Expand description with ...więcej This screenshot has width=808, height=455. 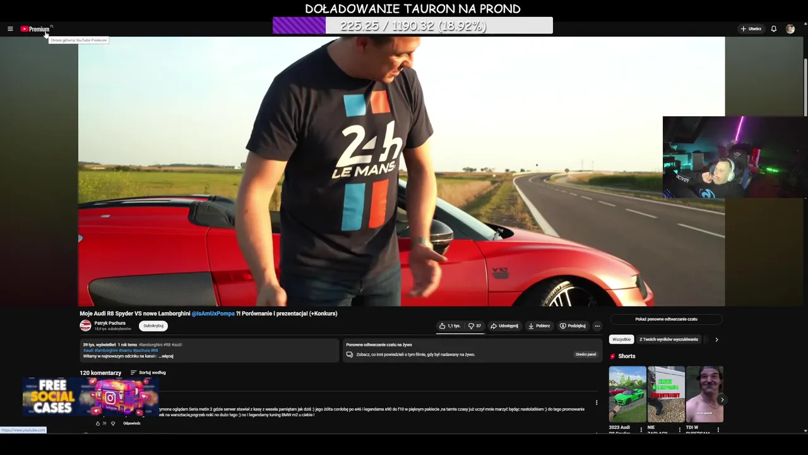[167, 356]
